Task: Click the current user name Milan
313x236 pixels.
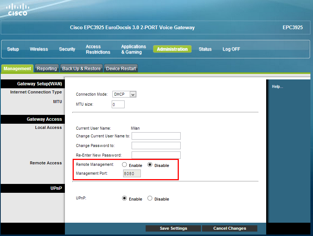Action: 135,129
